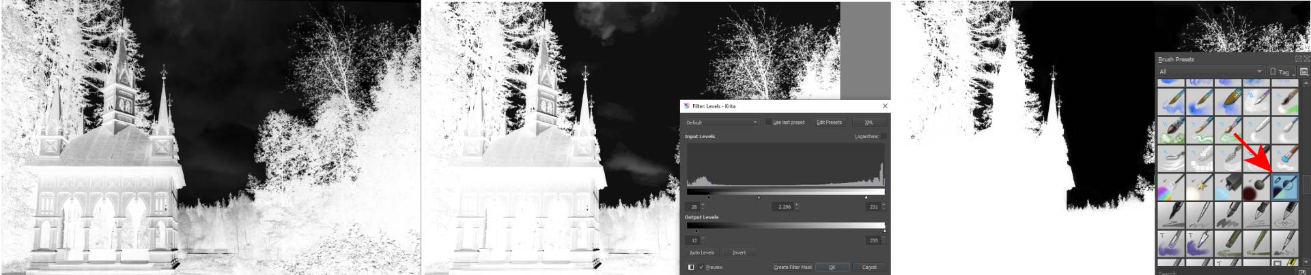
Task: Click the Edit Presets button
Action: (829, 123)
